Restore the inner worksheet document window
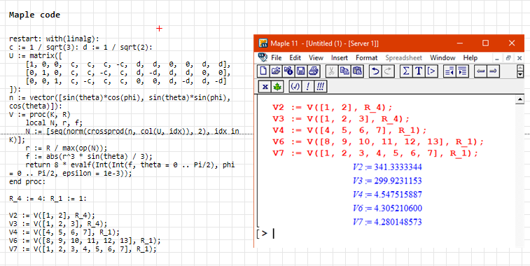Screen dimensions: 530x266 (508, 58)
